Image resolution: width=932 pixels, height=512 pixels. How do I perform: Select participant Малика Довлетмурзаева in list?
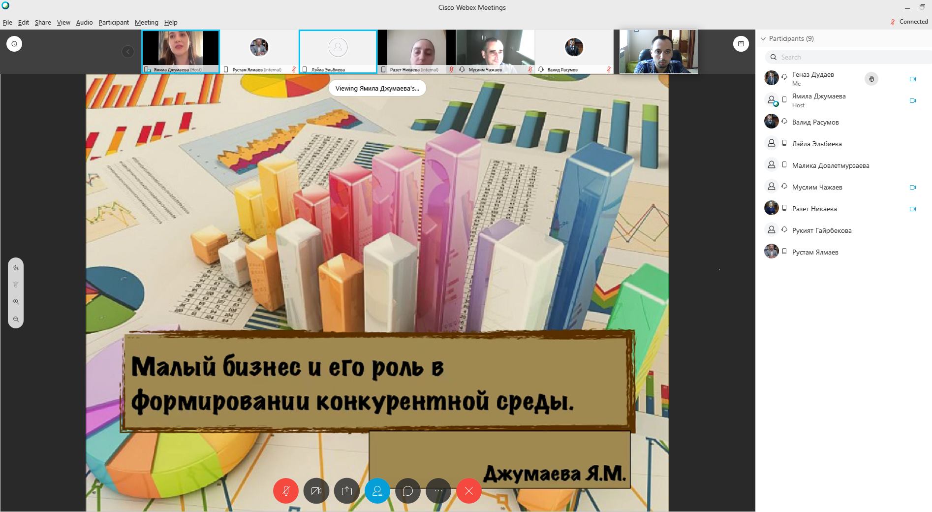pyautogui.click(x=843, y=165)
